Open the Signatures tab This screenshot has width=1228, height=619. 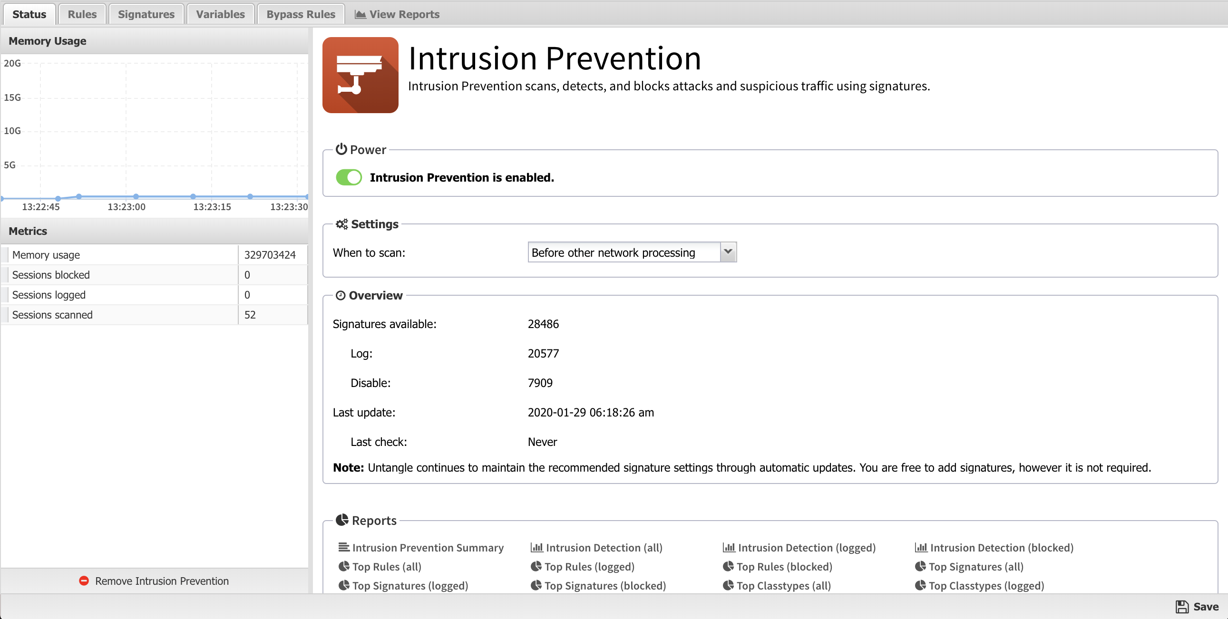point(146,14)
